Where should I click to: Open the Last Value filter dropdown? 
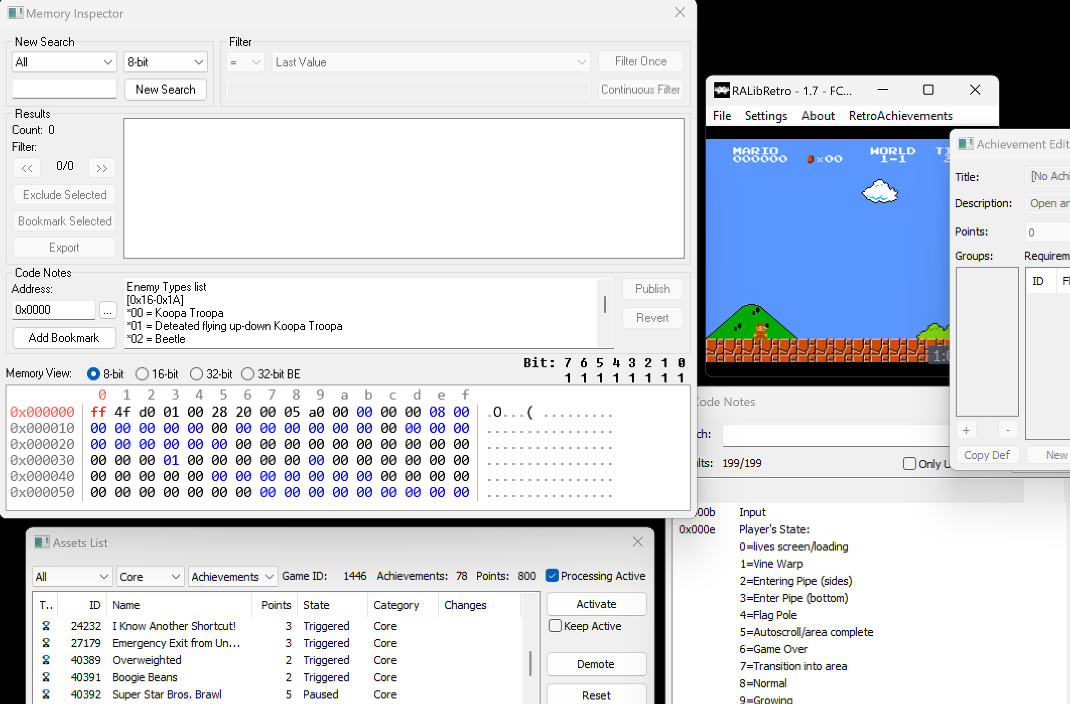click(x=431, y=62)
